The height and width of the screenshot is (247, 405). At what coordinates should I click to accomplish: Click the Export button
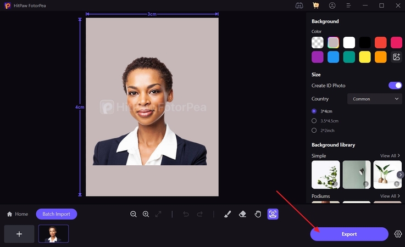(x=349, y=234)
